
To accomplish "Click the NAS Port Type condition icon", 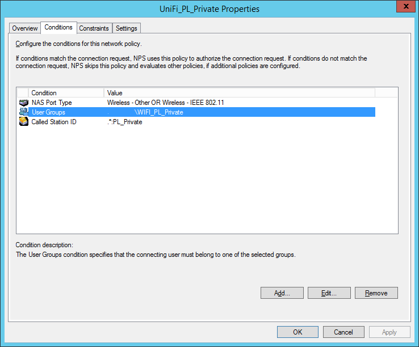I will click(x=24, y=103).
